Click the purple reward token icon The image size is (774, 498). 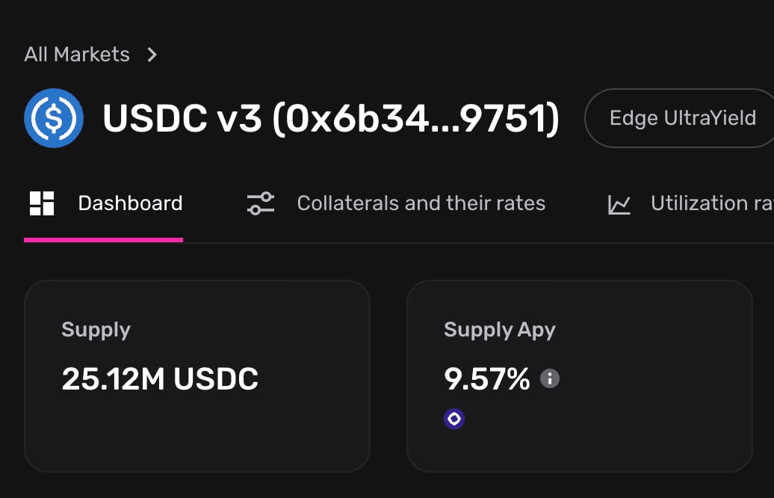tap(454, 419)
